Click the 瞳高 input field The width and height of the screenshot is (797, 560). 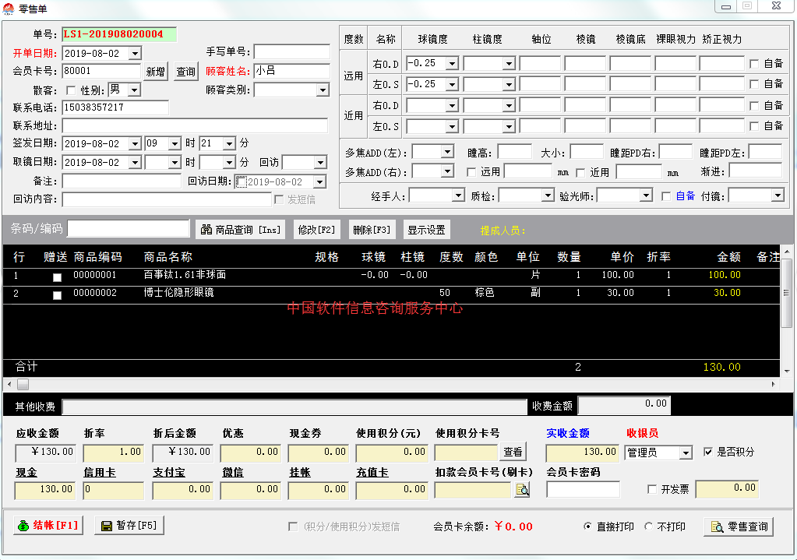tap(514, 151)
